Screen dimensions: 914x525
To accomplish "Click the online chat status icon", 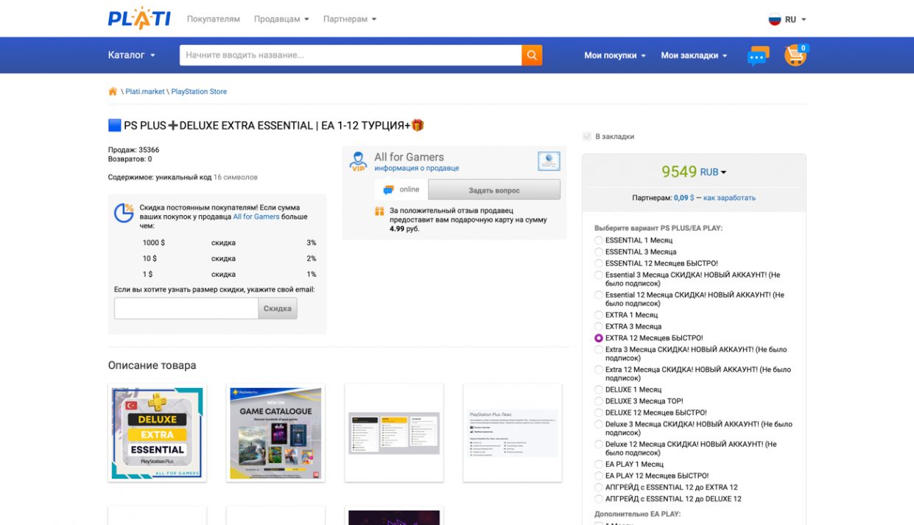I will 389,190.
